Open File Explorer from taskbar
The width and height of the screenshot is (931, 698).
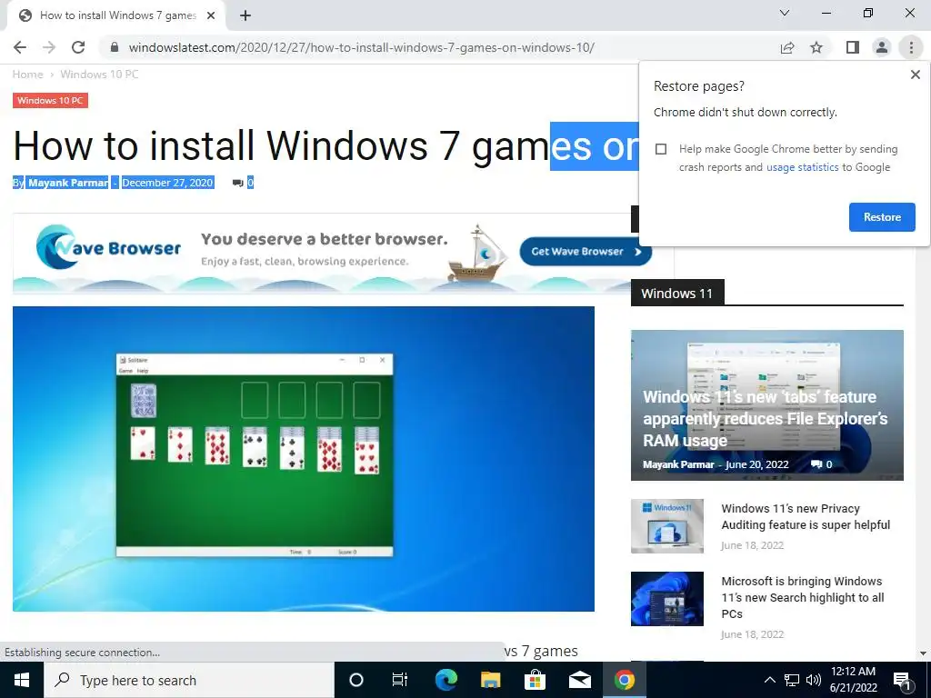[490, 680]
